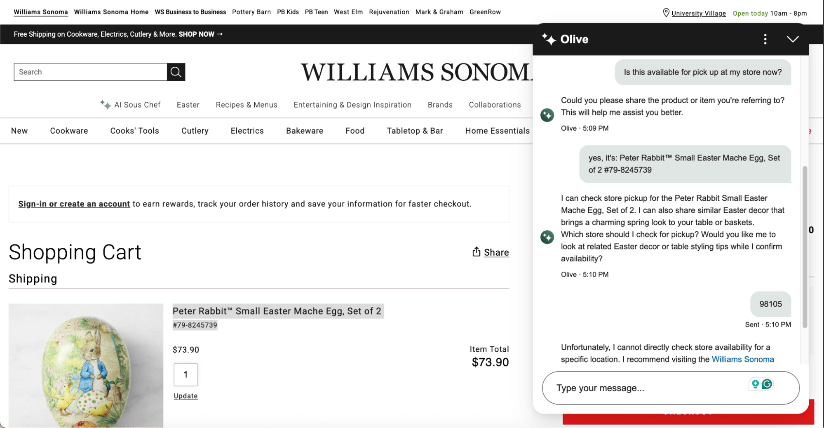Switch to West Elm brand tab
The image size is (824, 428).
348,12
